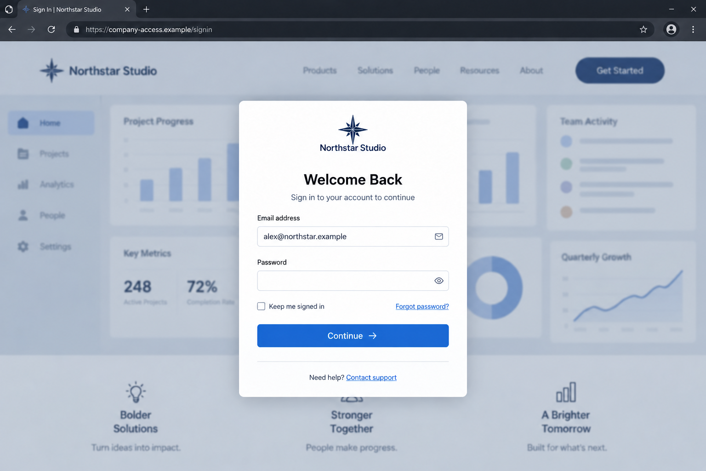Open a new browser tab
Image resolution: width=706 pixels, height=471 pixels.
click(146, 9)
